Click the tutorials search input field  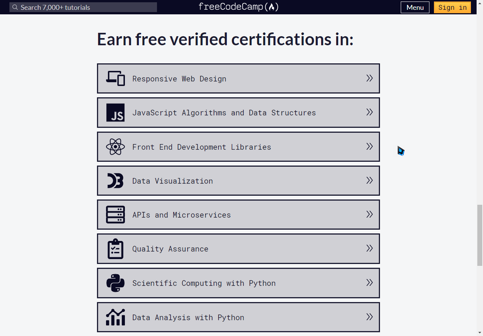83,7
